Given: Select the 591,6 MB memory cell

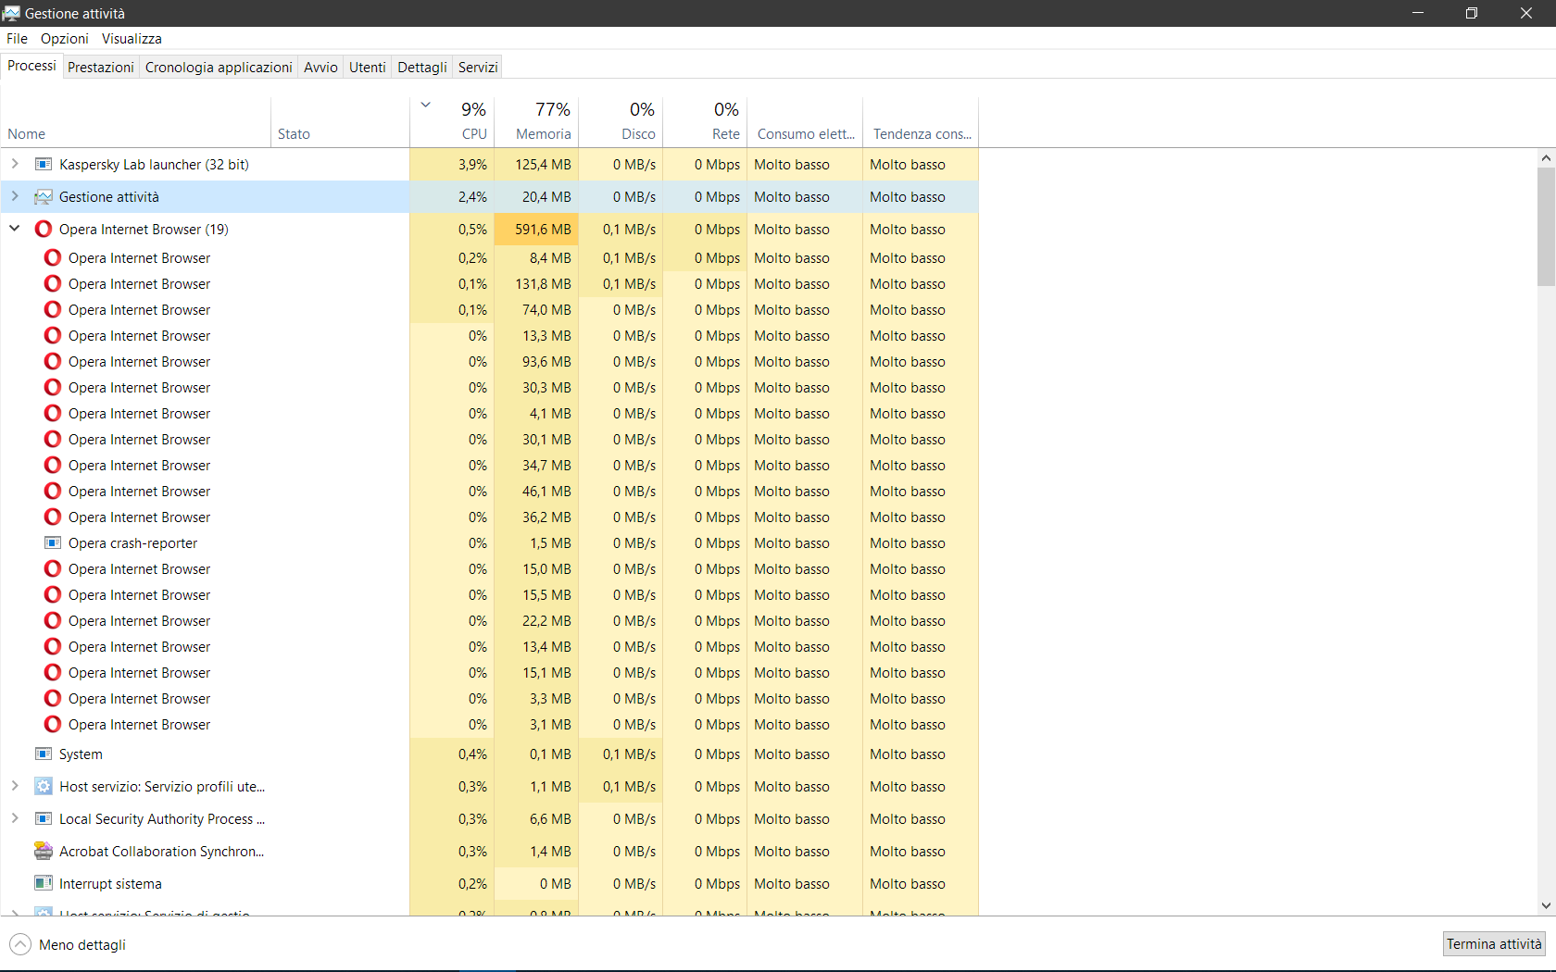Looking at the screenshot, I should (x=536, y=230).
